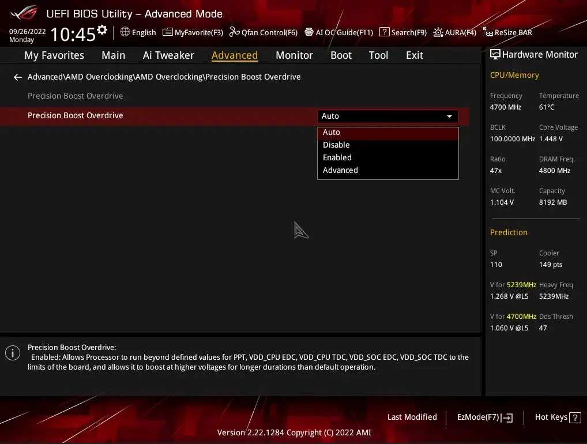Click the 8192 MB capacity value

(553, 202)
